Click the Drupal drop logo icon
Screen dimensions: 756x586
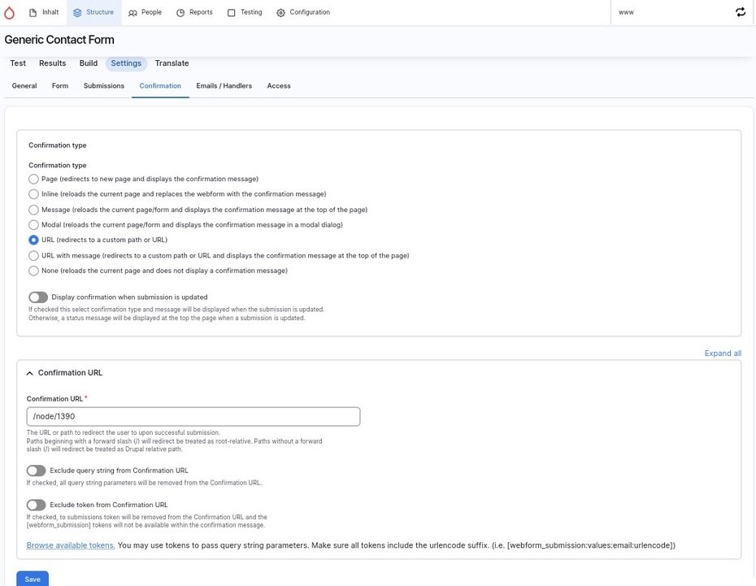pos(10,13)
